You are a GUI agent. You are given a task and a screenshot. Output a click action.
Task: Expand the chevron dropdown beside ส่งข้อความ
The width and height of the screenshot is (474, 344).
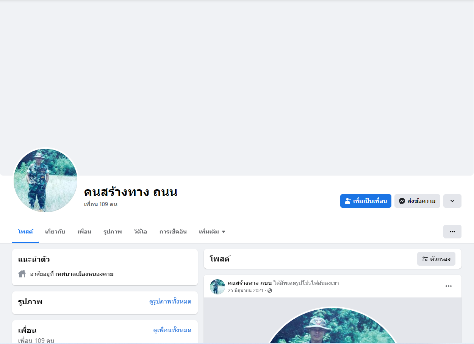(452, 201)
